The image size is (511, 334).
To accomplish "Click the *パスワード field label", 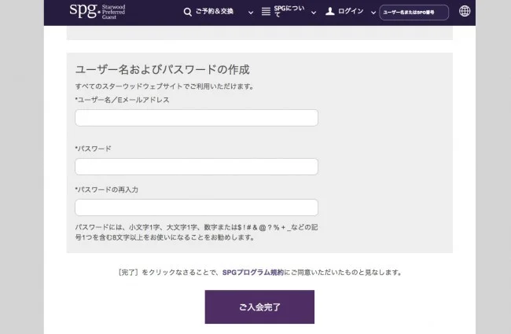I will [93, 149].
